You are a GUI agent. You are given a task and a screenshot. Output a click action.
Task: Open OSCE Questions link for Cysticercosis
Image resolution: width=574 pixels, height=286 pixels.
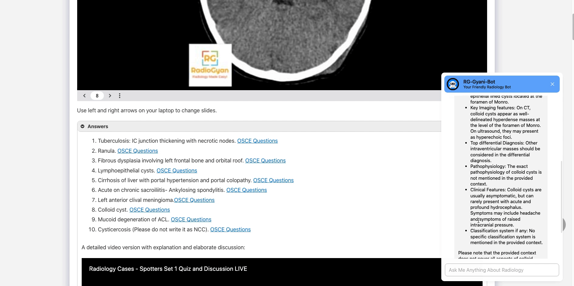click(x=230, y=230)
